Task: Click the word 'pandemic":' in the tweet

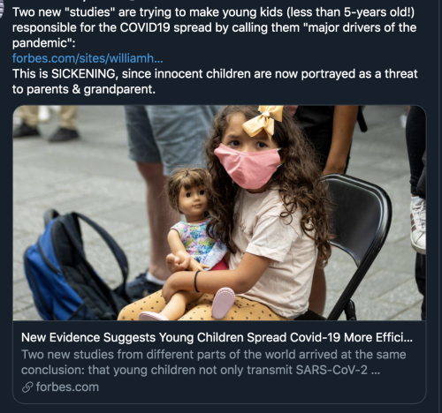Action: (x=43, y=43)
